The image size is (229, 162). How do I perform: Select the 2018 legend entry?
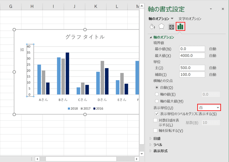click(x=73, y=109)
